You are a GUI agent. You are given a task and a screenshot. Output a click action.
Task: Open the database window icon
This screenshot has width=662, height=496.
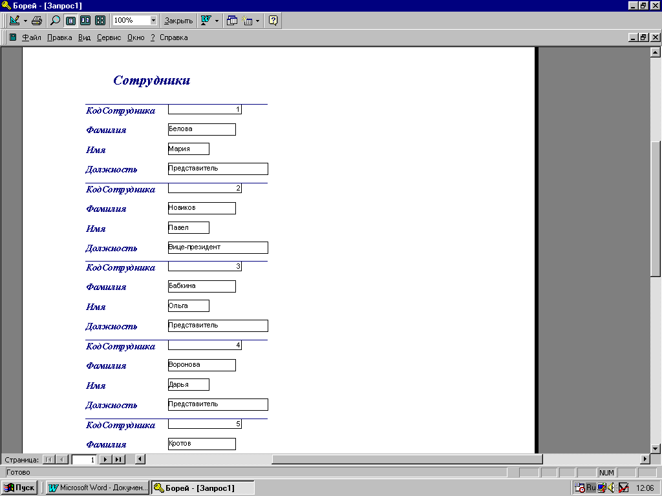pyautogui.click(x=232, y=20)
